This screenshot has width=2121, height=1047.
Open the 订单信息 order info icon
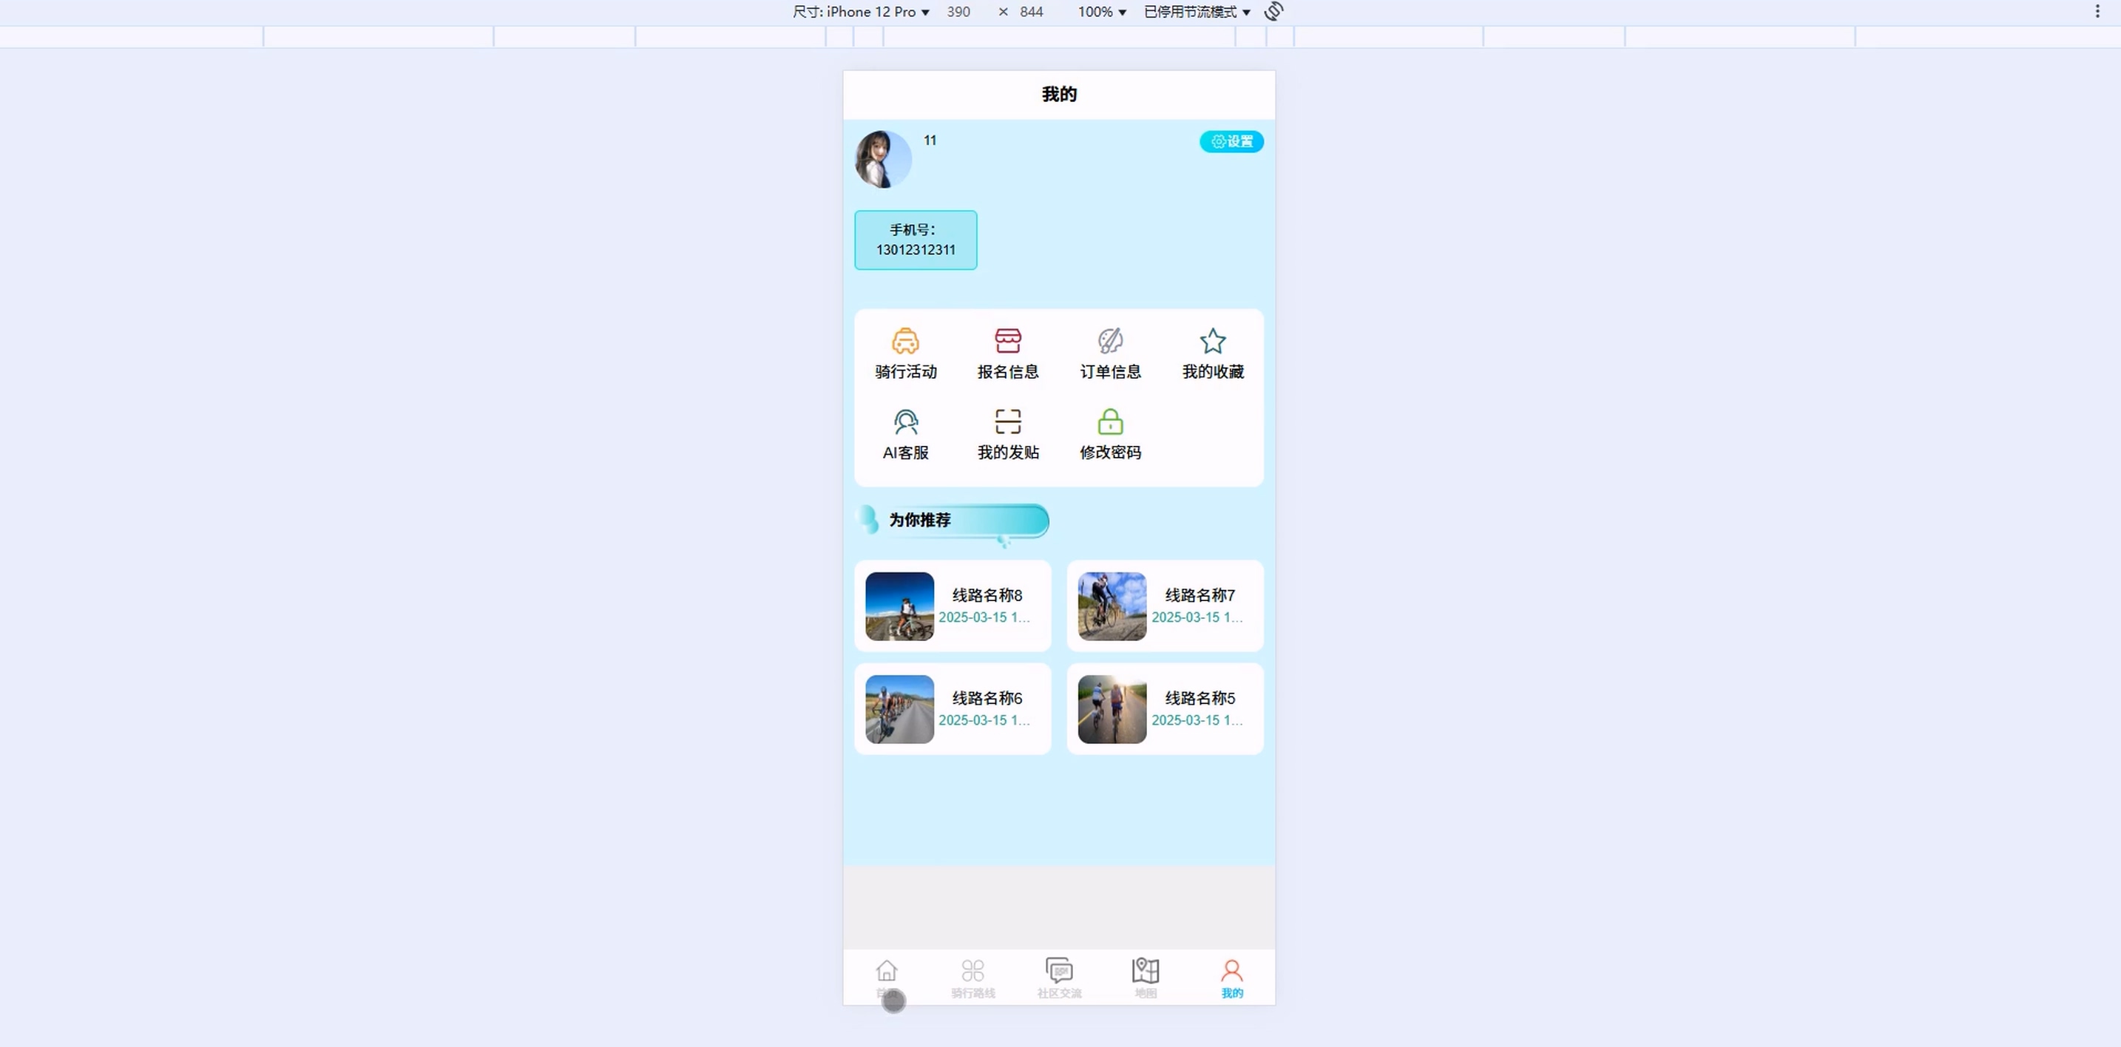[1110, 341]
